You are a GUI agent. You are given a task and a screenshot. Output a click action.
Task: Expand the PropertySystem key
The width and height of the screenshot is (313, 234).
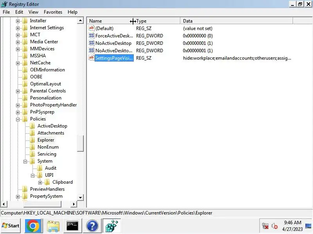click(18, 197)
